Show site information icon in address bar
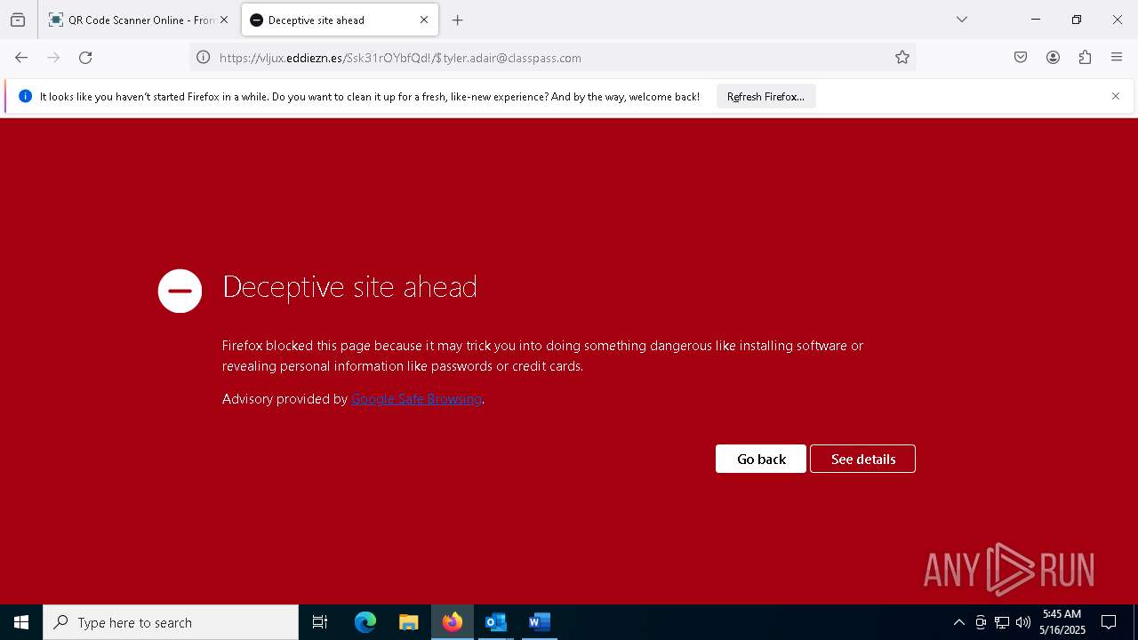1138x640 pixels. (204, 58)
